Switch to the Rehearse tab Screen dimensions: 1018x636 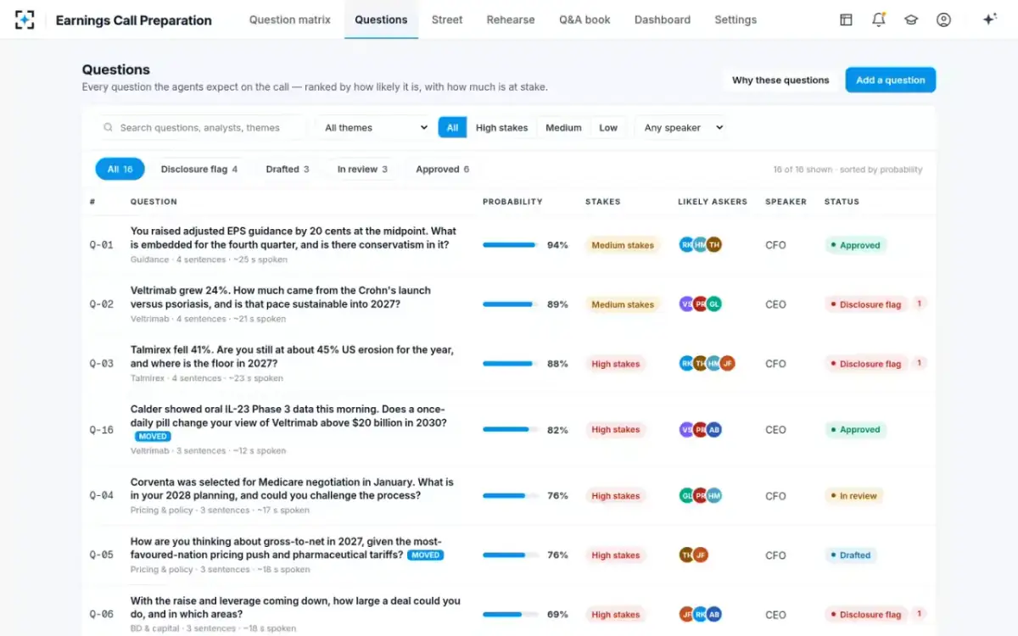tap(511, 20)
